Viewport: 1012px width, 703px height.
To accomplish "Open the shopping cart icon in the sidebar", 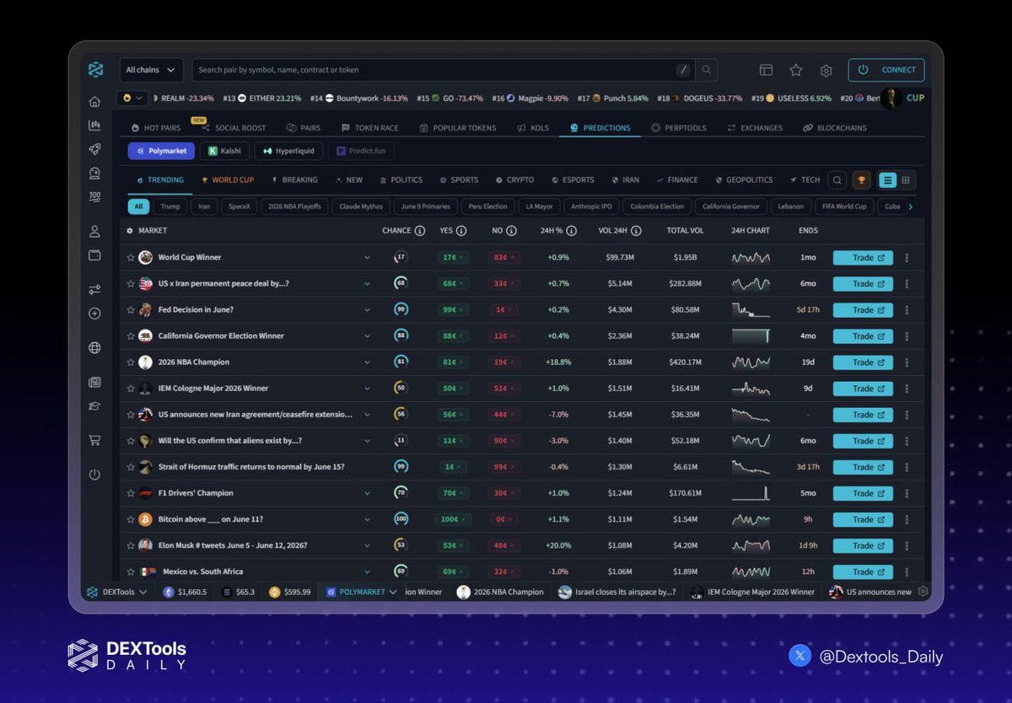I will [x=94, y=440].
